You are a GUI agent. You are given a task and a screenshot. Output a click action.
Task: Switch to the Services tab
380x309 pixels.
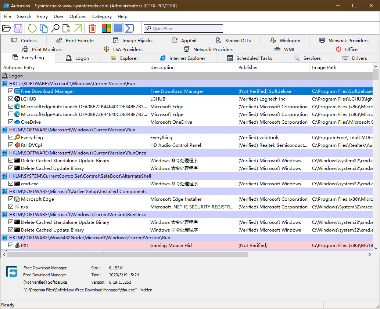(x=307, y=58)
